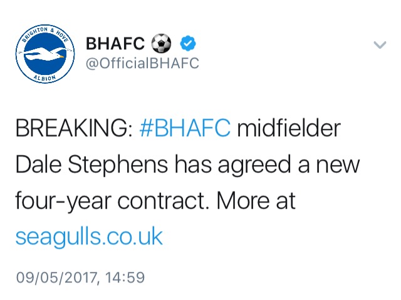This screenshot has width=401, height=300.
Task: Open the @OfficialBHAFC handle
Action: (142, 63)
